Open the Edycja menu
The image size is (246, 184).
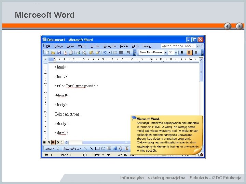pos(58,46)
